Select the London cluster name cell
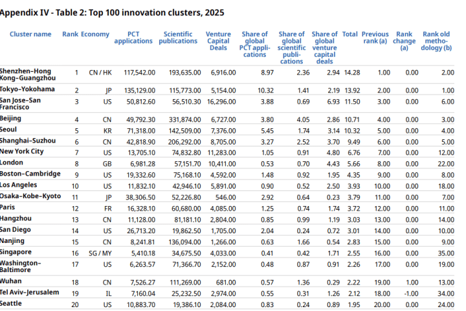The image size is (466, 311). pyautogui.click(x=12, y=163)
